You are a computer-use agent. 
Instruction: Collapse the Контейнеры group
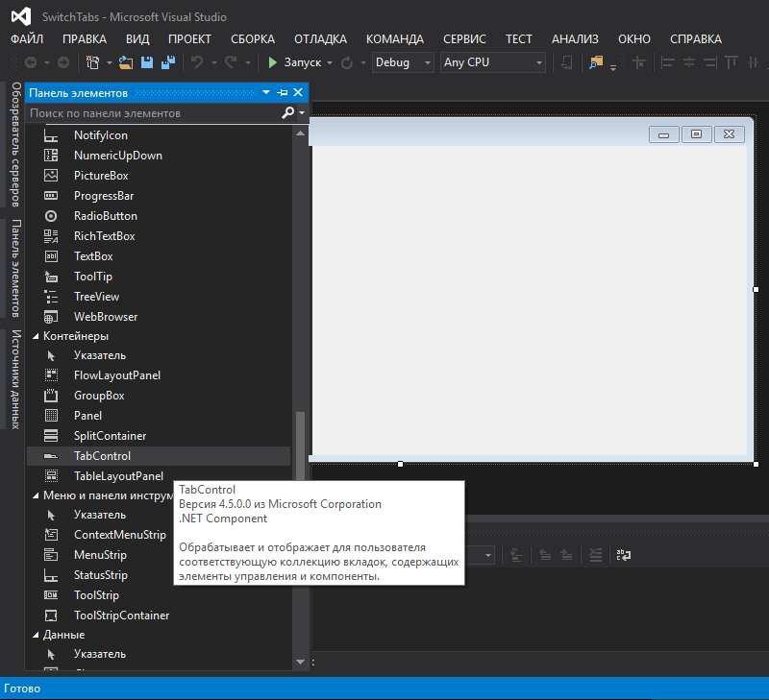(x=36, y=336)
